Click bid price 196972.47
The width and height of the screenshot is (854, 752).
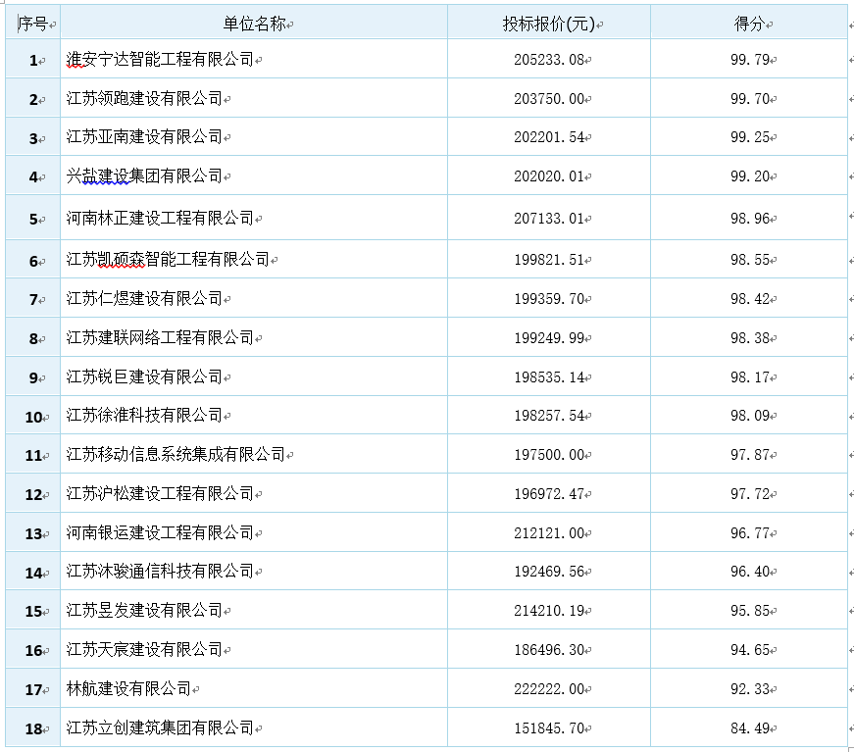pos(549,494)
